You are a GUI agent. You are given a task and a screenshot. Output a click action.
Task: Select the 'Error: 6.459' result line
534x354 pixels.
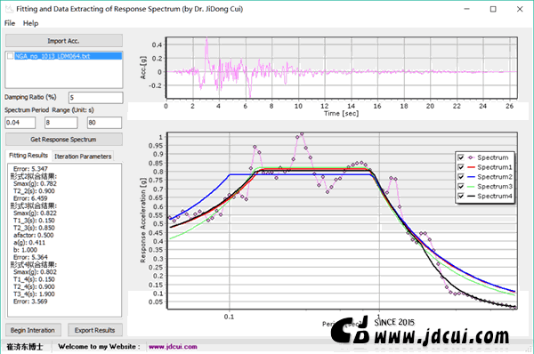[x=30, y=198]
